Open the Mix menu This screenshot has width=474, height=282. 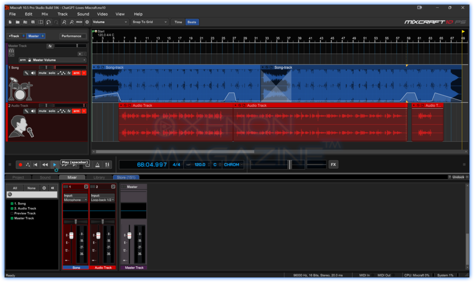45,14
